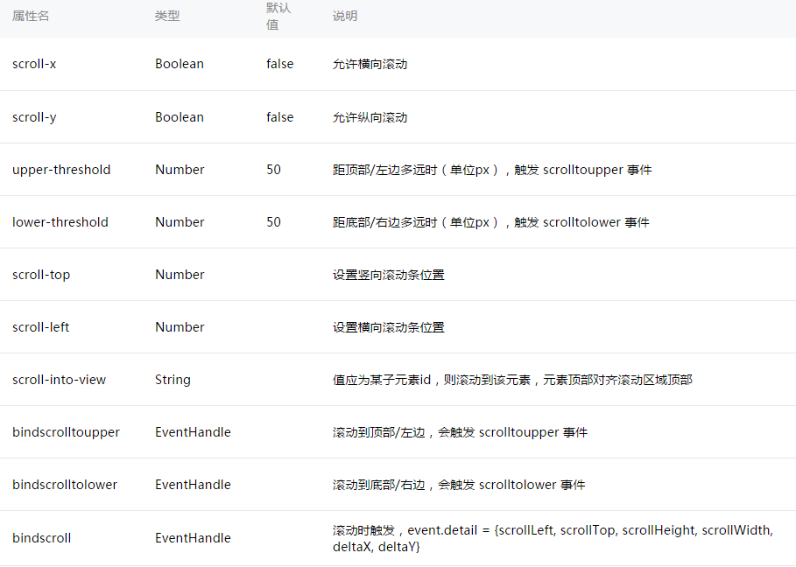Viewport: 796px width, 567px height.
Task: Click the 默认值 column header
Action: (x=278, y=16)
